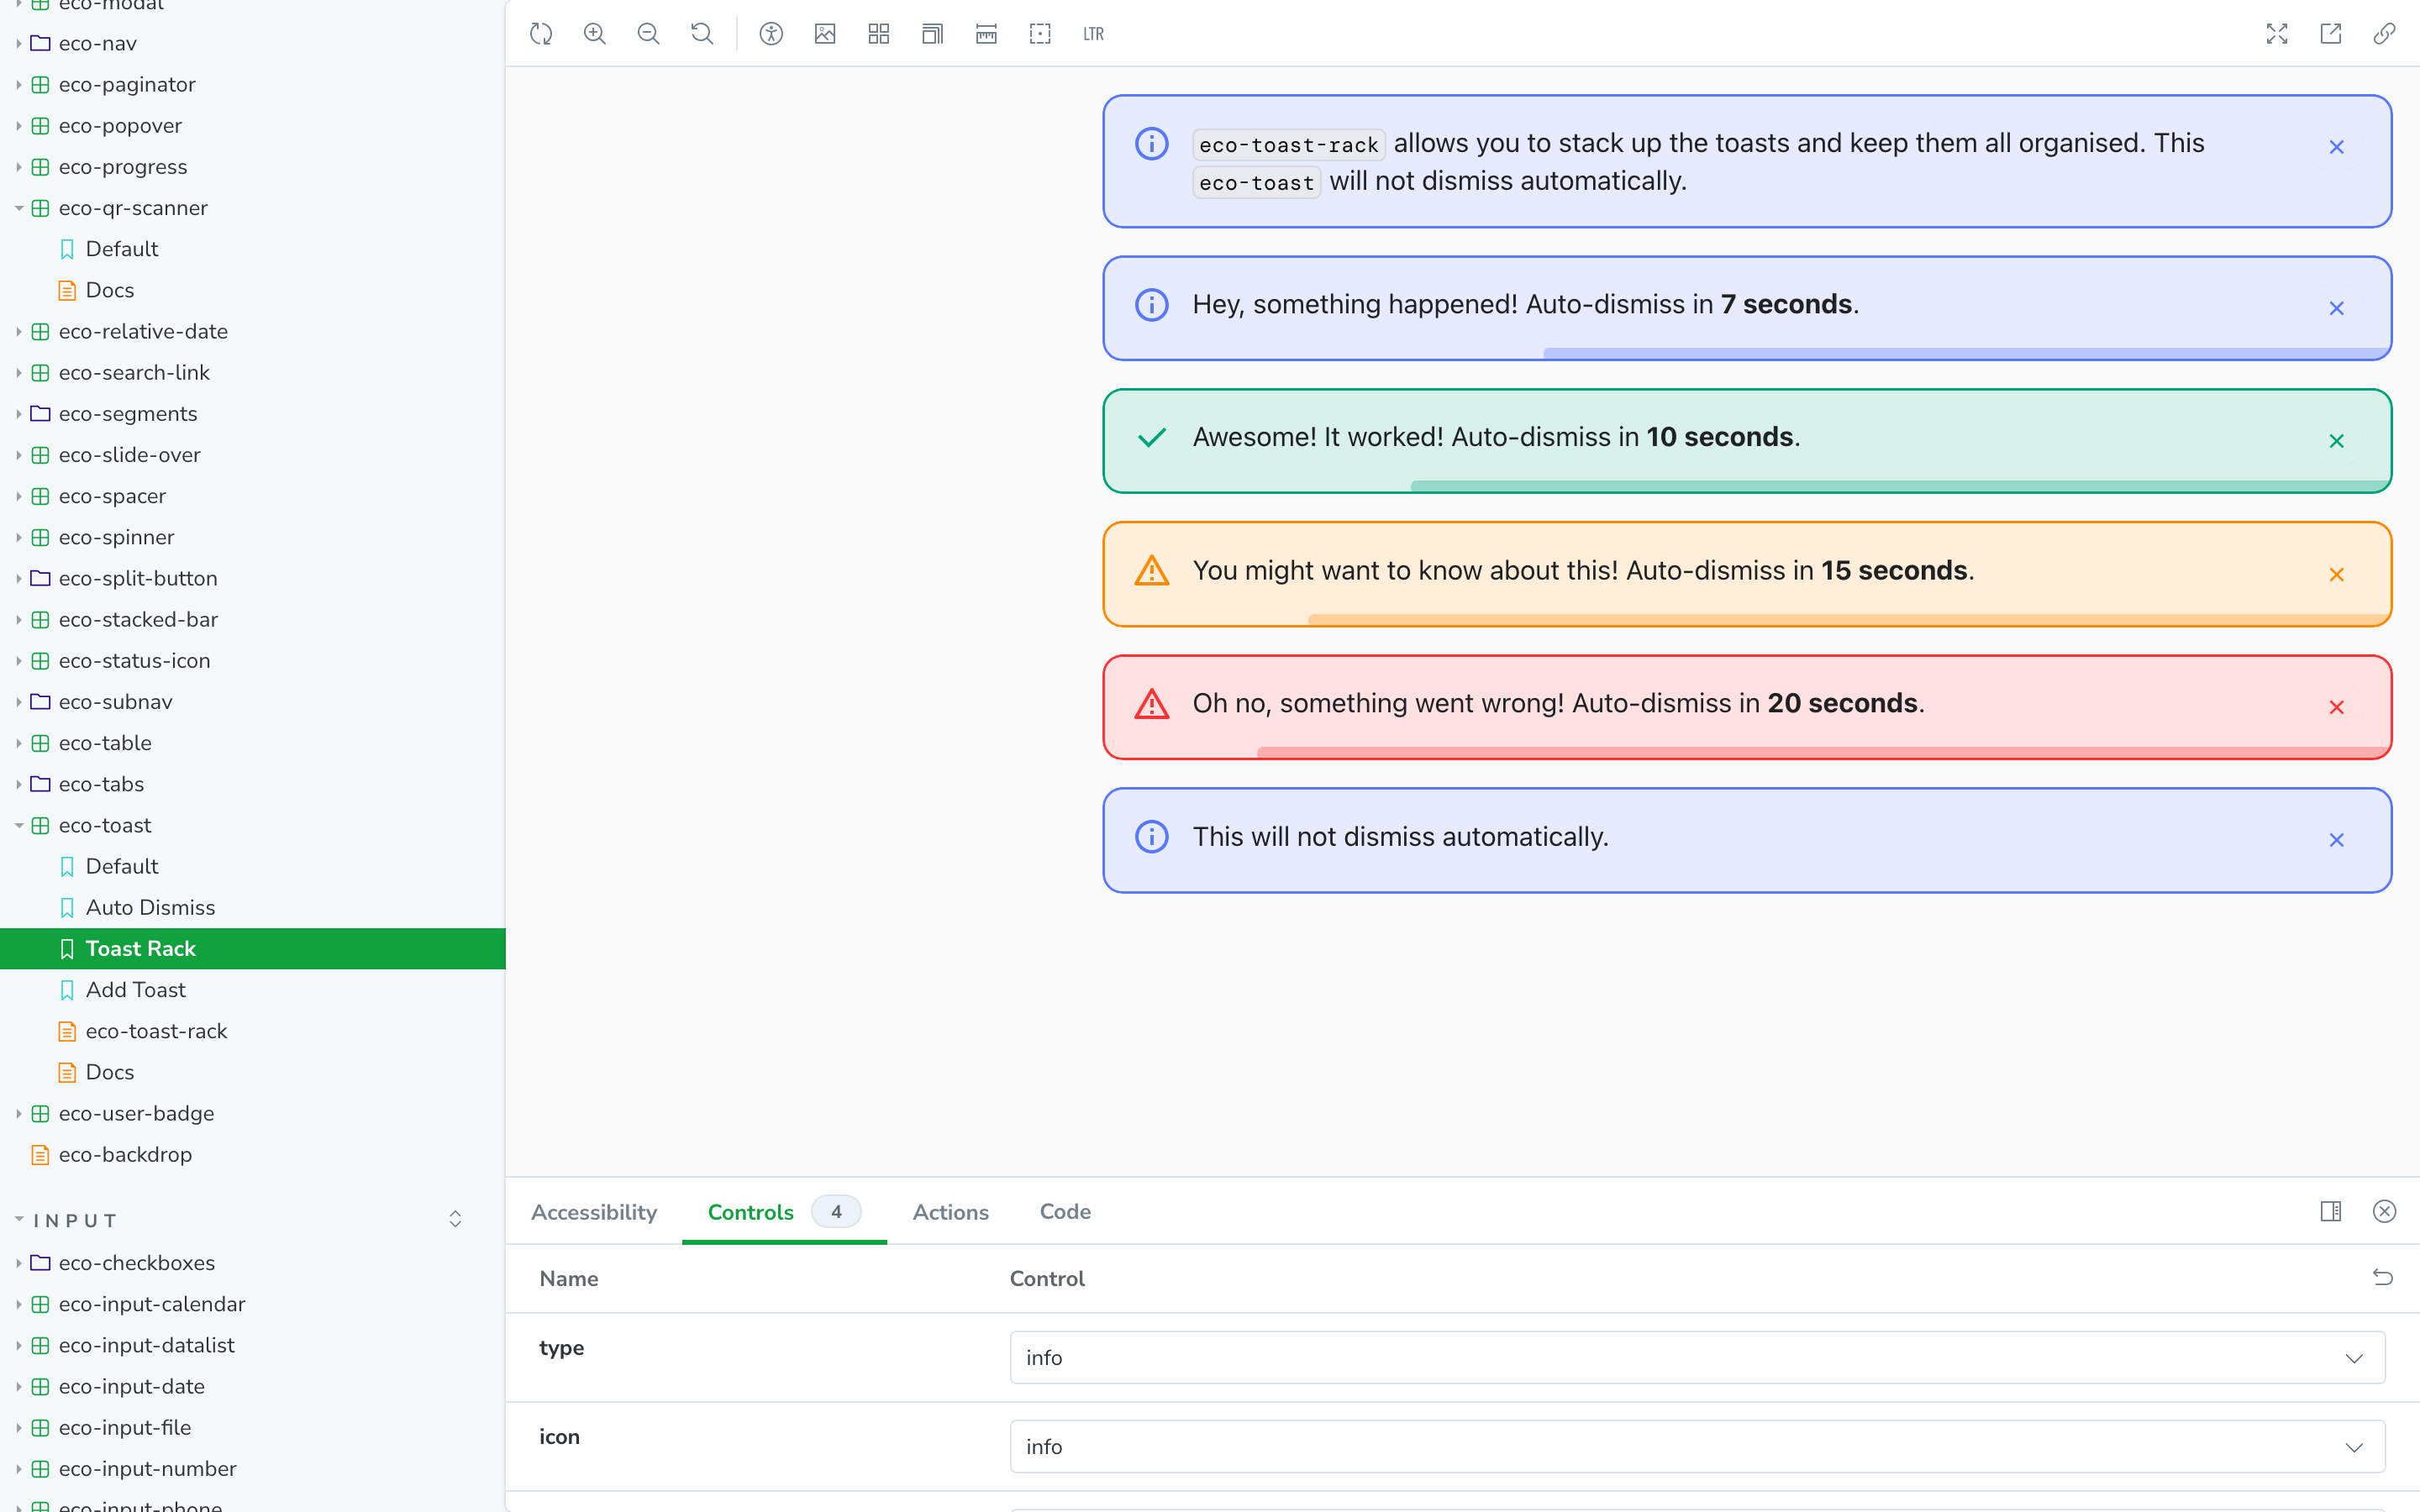Close the red 'something went wrong' toast
This screenshot has height=1512, width=2420.
pos(2336,707)
